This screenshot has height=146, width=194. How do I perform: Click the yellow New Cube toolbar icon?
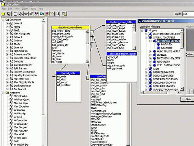[4, 14]
